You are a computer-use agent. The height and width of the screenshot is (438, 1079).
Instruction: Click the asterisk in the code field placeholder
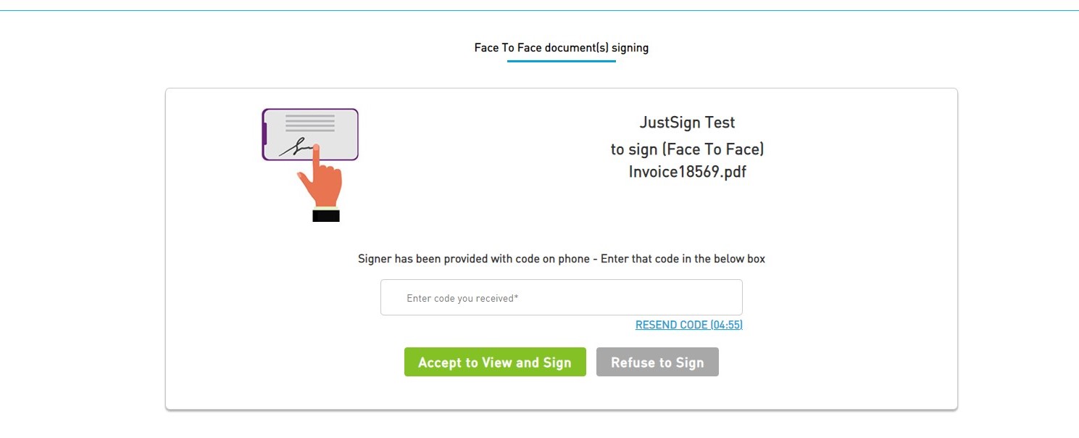click(516, 297)
